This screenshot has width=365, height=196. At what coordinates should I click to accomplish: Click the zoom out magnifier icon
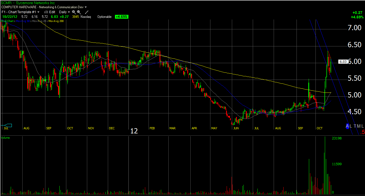[x=79, y=12]
